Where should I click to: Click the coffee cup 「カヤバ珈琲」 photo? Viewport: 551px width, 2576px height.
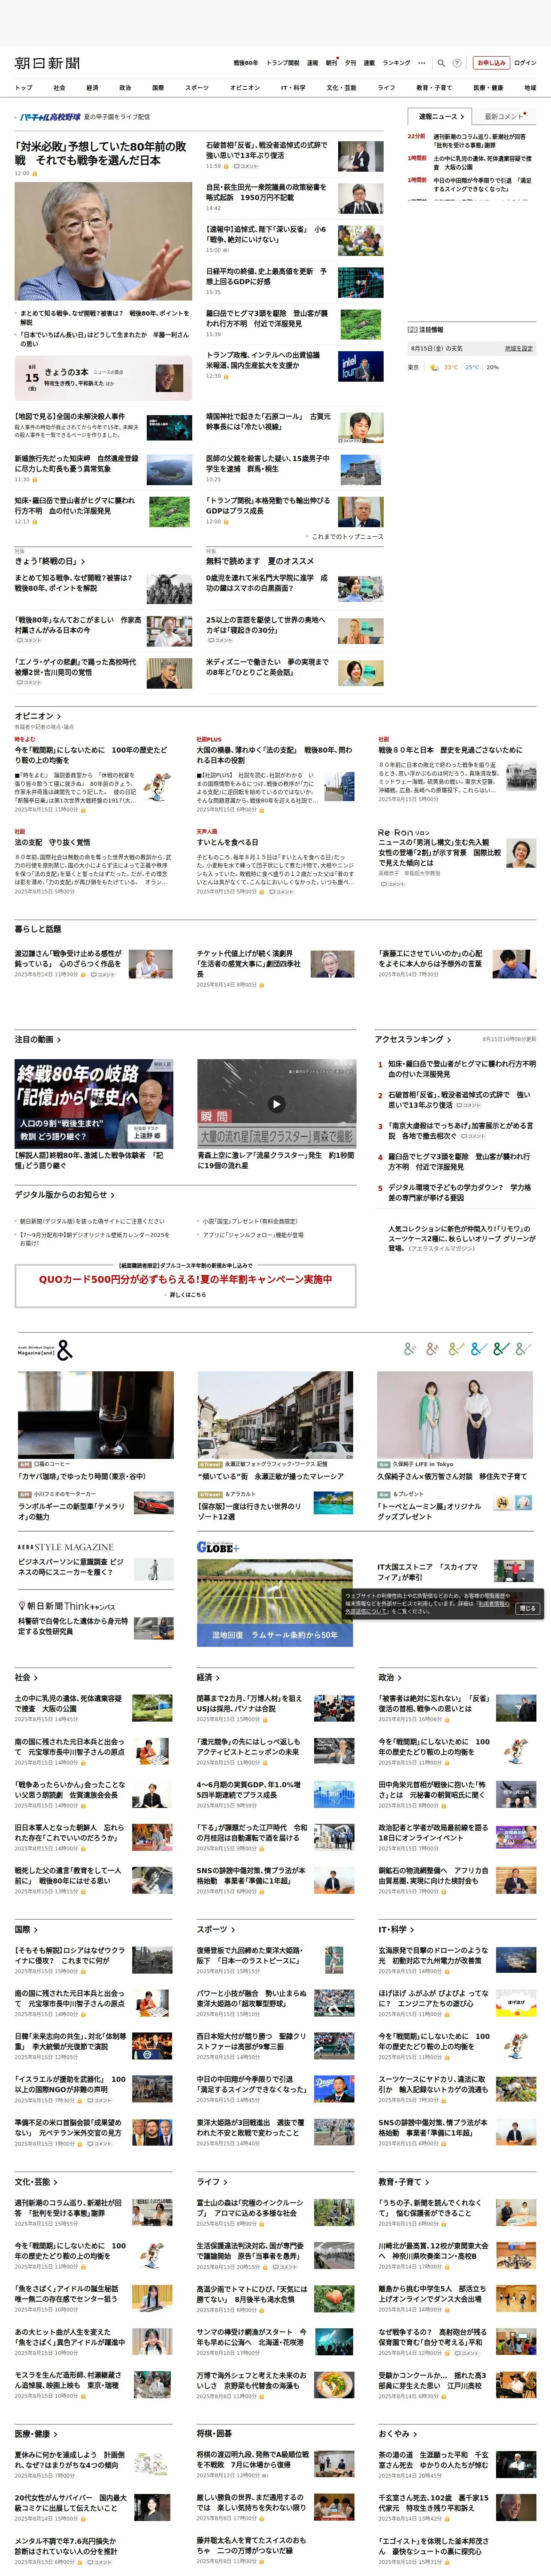[96, 1415]
